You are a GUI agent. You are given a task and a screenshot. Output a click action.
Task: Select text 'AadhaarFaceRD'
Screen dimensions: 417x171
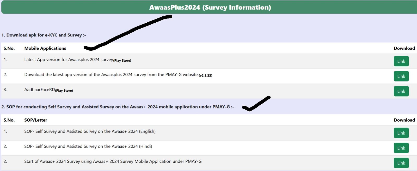[x=40, y=90]
